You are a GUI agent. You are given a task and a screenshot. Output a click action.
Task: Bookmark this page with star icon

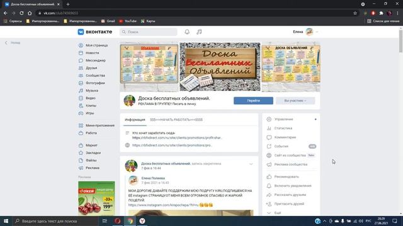point(355,13)
